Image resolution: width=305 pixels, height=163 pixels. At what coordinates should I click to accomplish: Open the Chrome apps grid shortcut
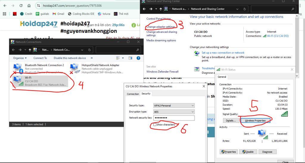click(x=4, y=14)
